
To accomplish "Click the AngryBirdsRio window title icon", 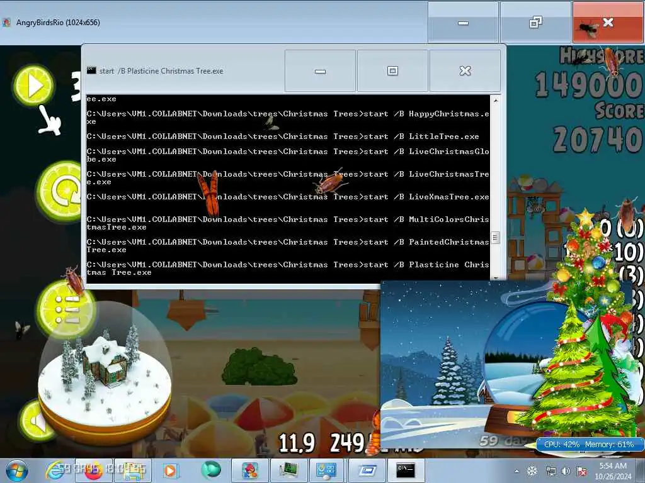I will pos(6,22).
